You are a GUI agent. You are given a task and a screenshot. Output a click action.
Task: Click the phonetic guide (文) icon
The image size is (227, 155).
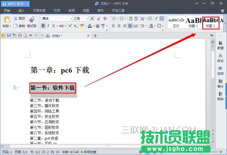pyautogui.click(x=103, y=26)
